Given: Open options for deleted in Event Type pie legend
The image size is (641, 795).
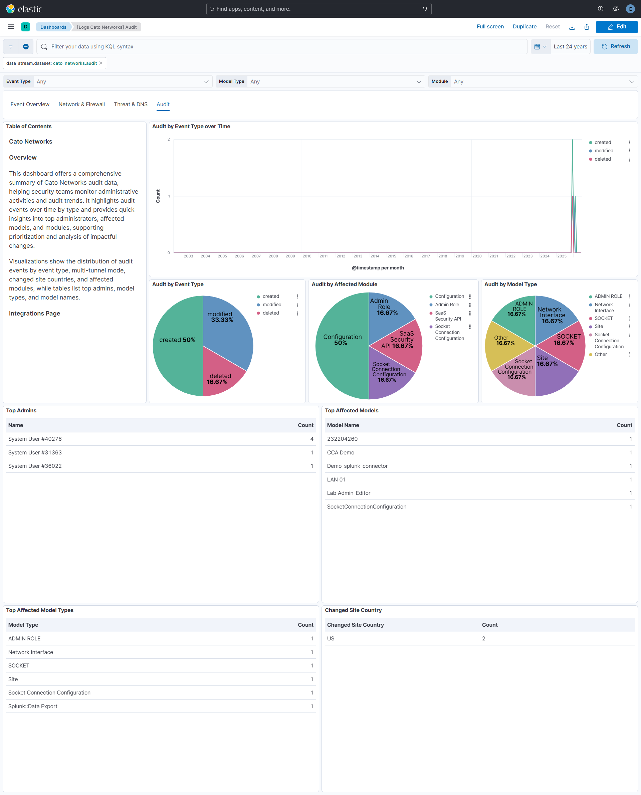Looking at the screenshot, I should (x=297, y=313).
